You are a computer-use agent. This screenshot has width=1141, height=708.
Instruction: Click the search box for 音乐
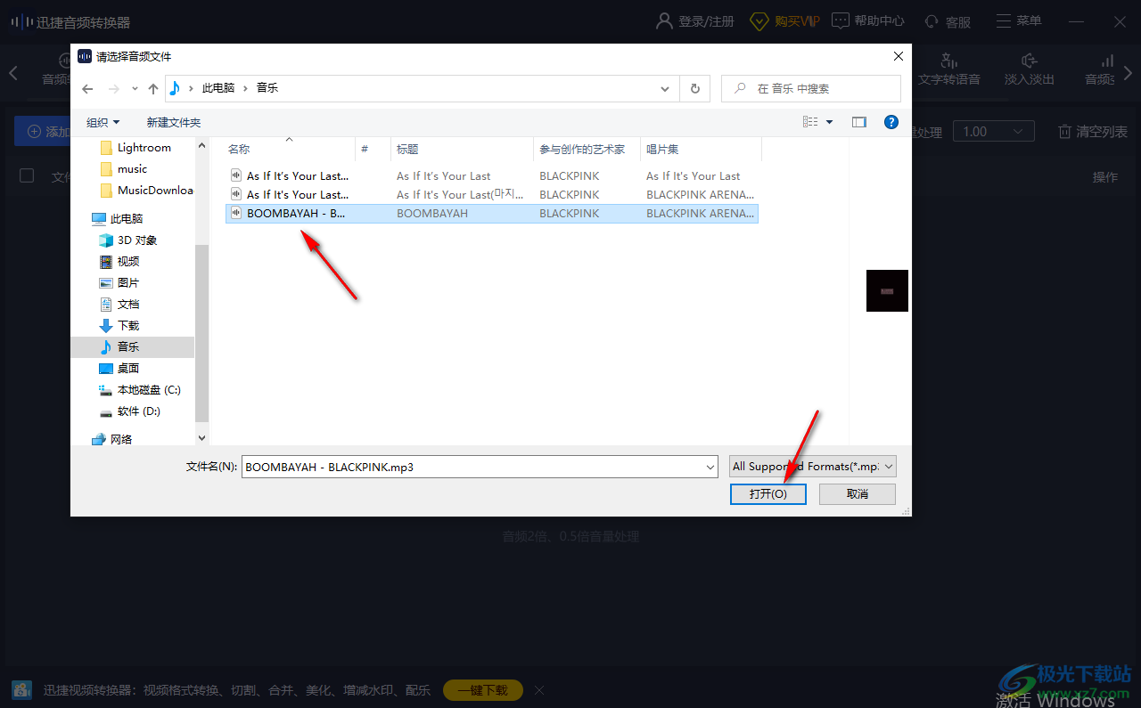pos(810,88)
